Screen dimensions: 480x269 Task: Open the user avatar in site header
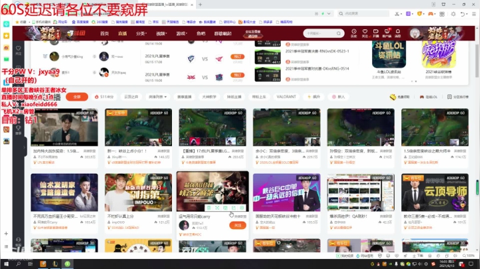415,33
